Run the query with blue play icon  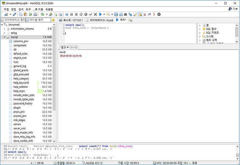pos(100,14)
